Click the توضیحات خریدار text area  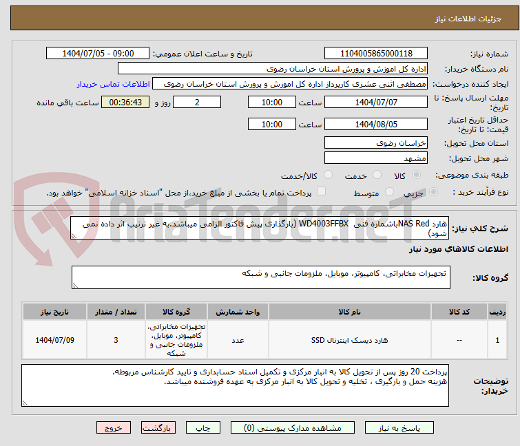click(235, 385)
